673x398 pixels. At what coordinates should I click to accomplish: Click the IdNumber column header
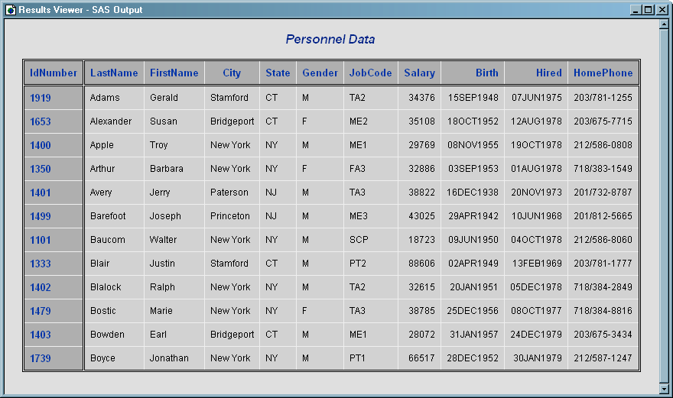point(54,73)
